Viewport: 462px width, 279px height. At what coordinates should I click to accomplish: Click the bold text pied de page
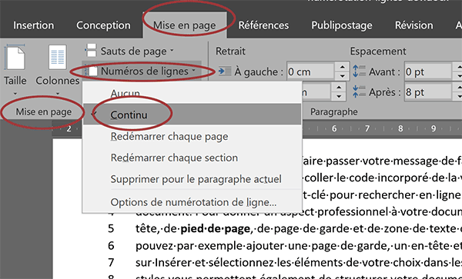[x=215, y=229]
